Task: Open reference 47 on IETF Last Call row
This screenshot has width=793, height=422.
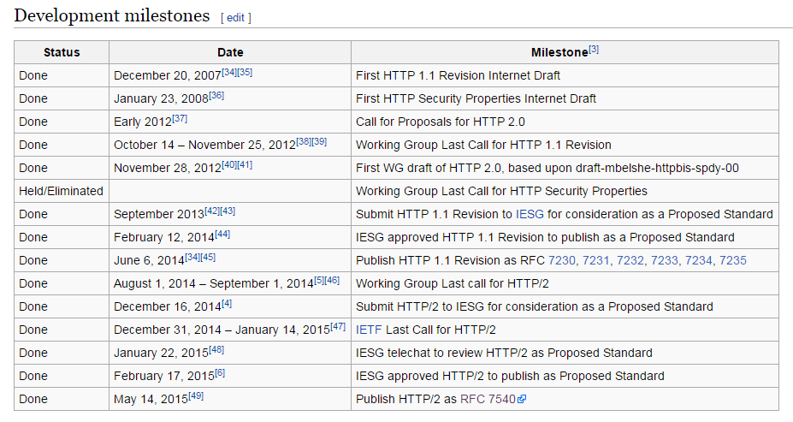Action: coord(338,327)
